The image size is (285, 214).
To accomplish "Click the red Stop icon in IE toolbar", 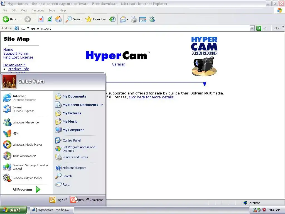I will click(x=41, y=19).
